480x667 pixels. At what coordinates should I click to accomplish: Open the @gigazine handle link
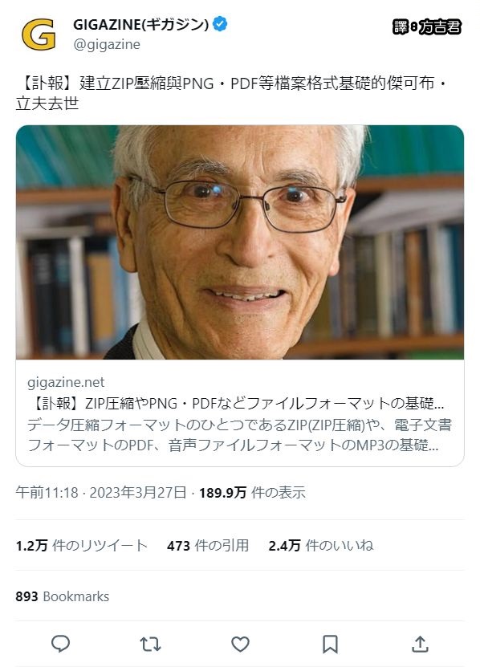(107, 44)
